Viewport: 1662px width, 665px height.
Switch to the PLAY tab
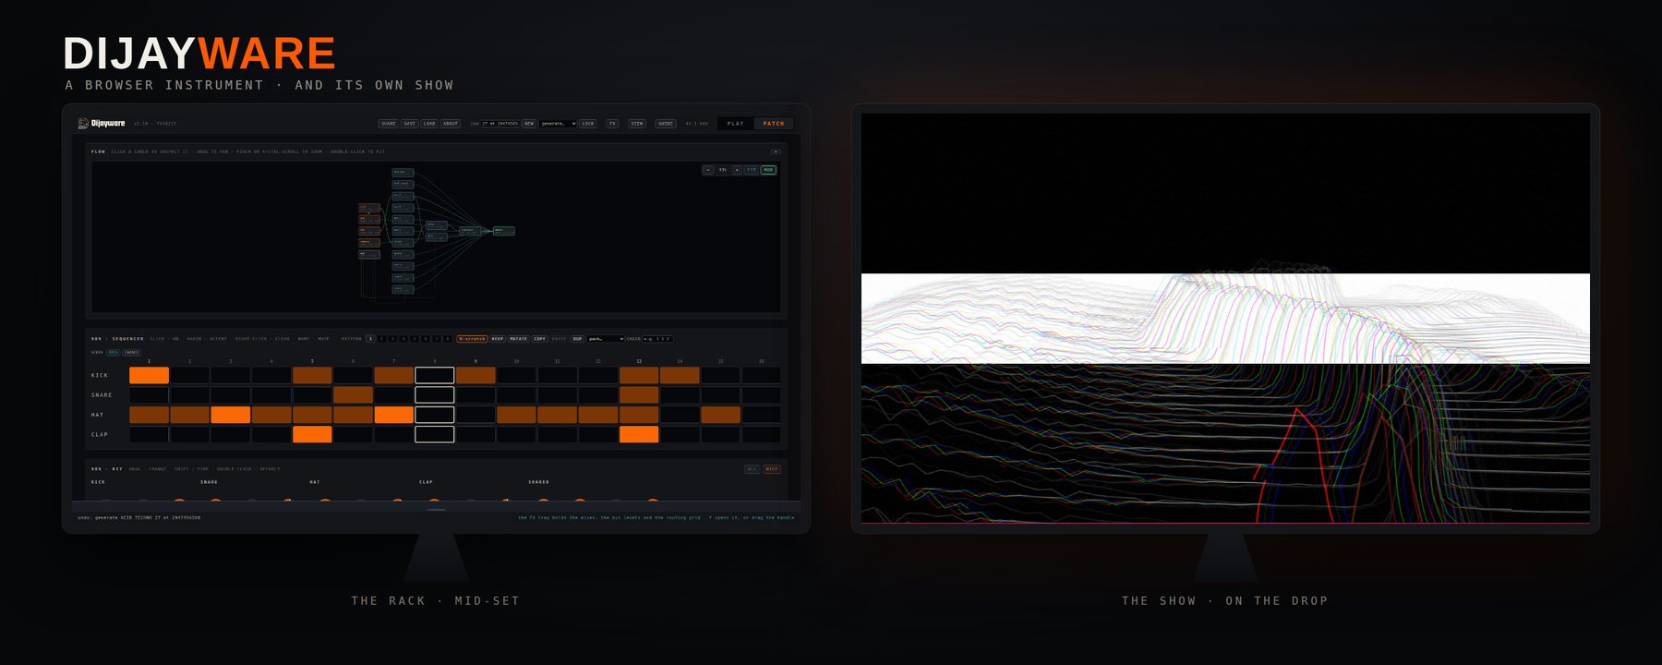[x=736, y=124]
